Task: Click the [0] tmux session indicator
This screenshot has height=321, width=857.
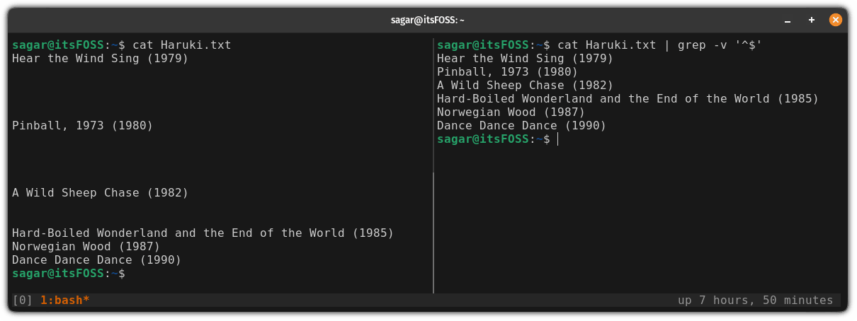Action: (x=23, y=300)
